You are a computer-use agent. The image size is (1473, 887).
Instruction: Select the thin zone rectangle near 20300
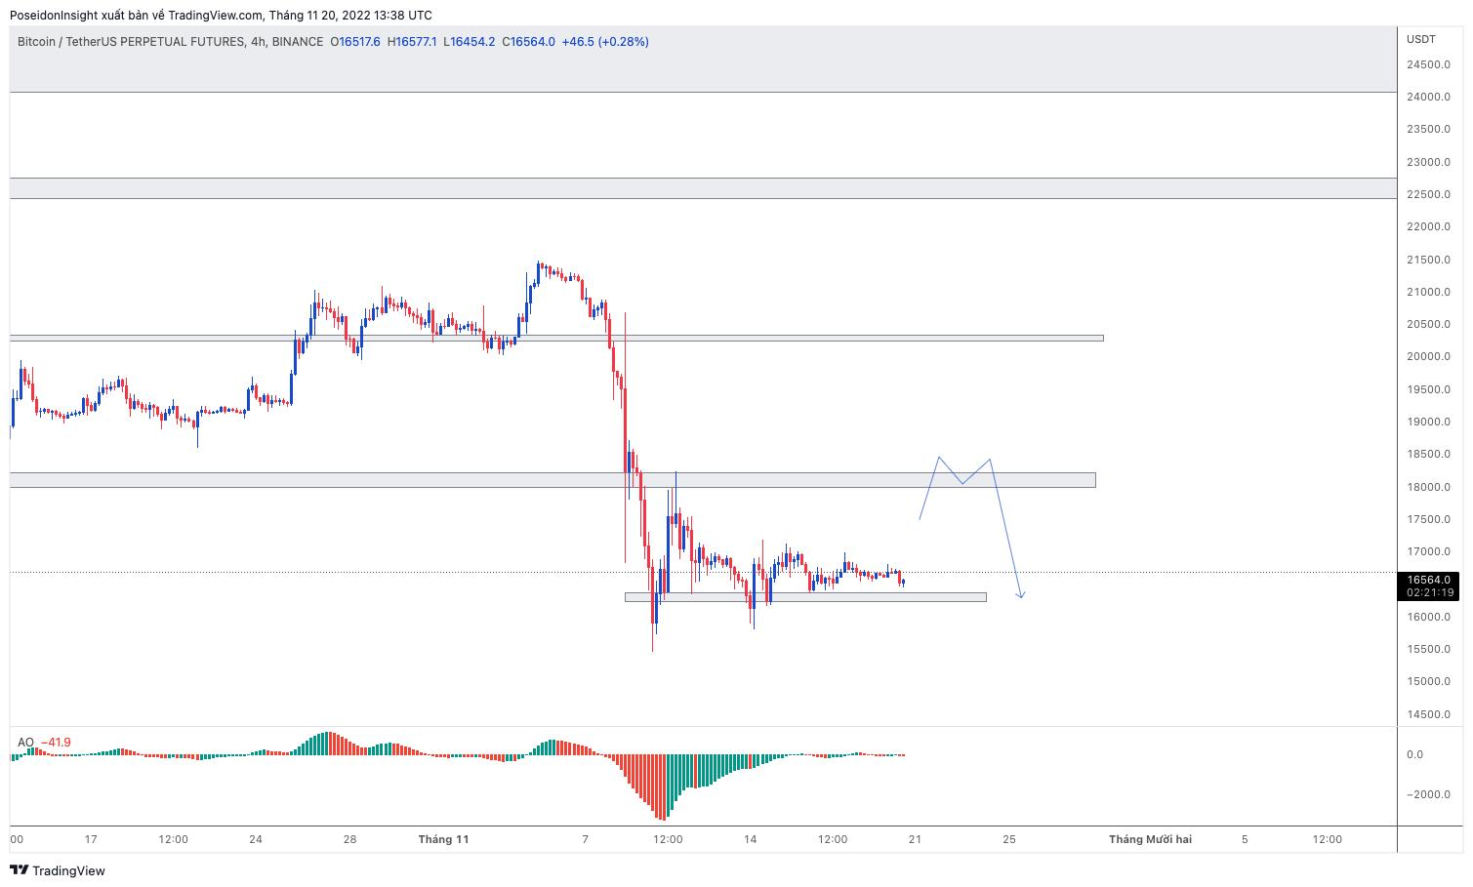(x=556, y=339)
